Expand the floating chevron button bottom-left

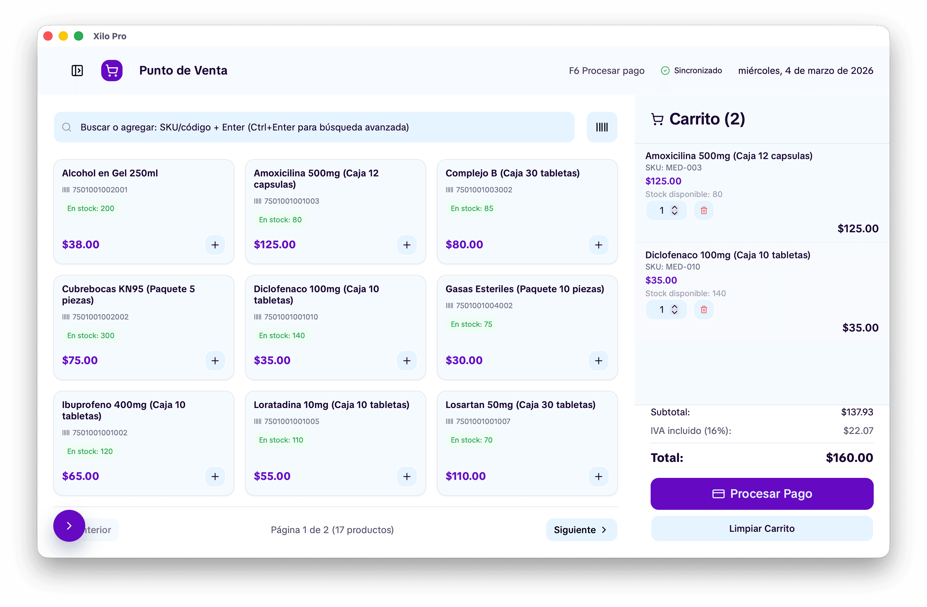pos(69,525)
